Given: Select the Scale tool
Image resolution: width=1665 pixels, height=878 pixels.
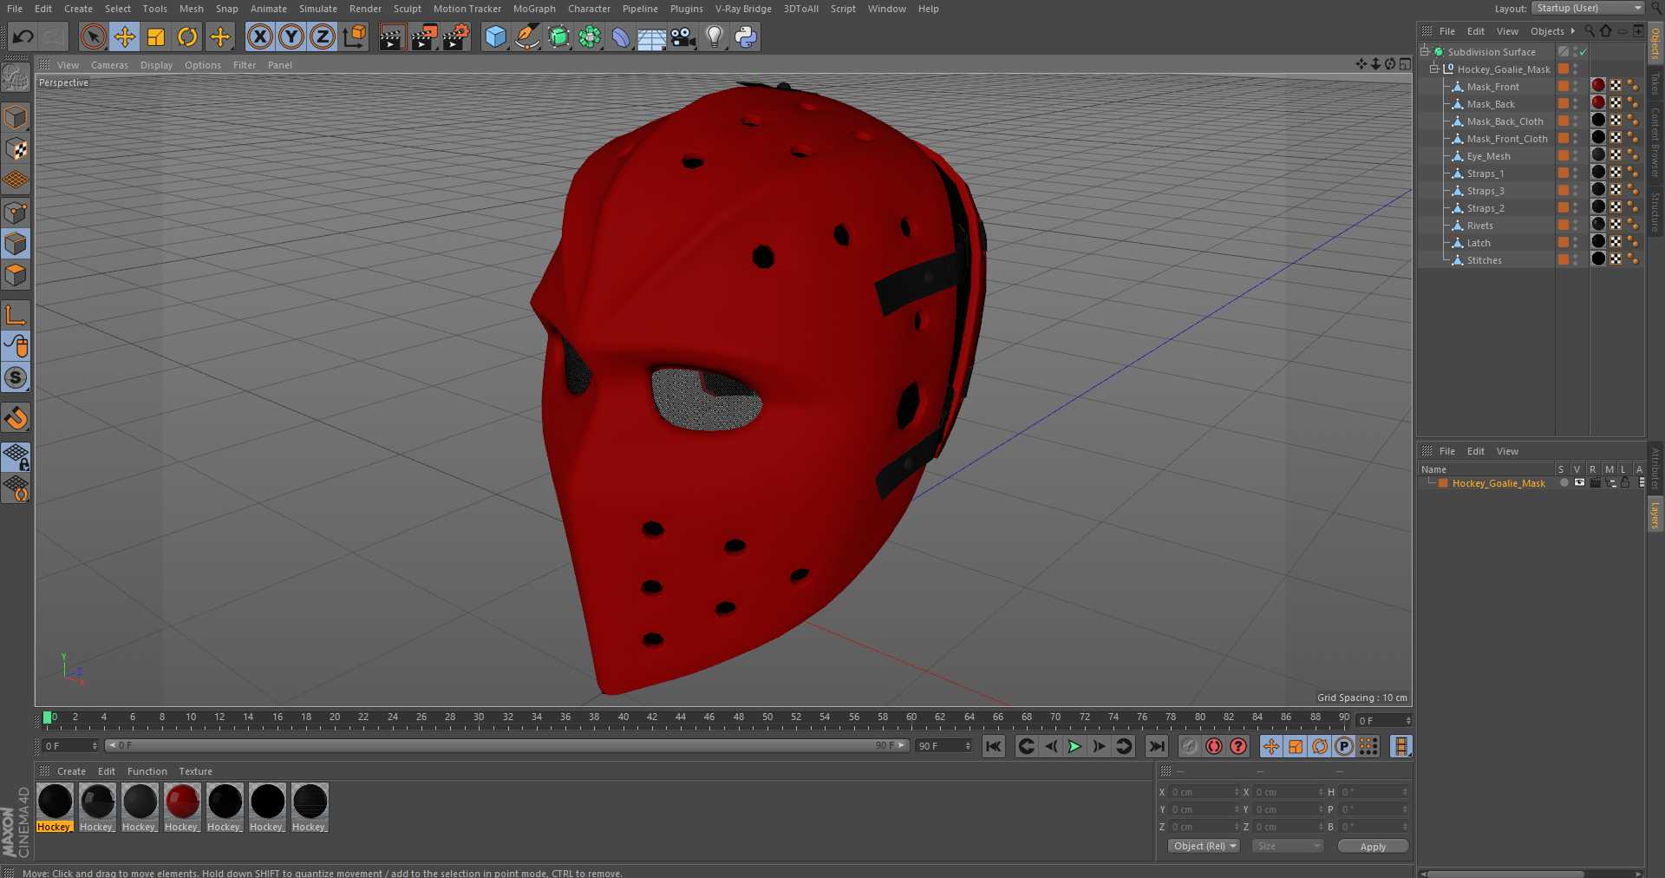Looking at the screenshot, I should (156, 36).
